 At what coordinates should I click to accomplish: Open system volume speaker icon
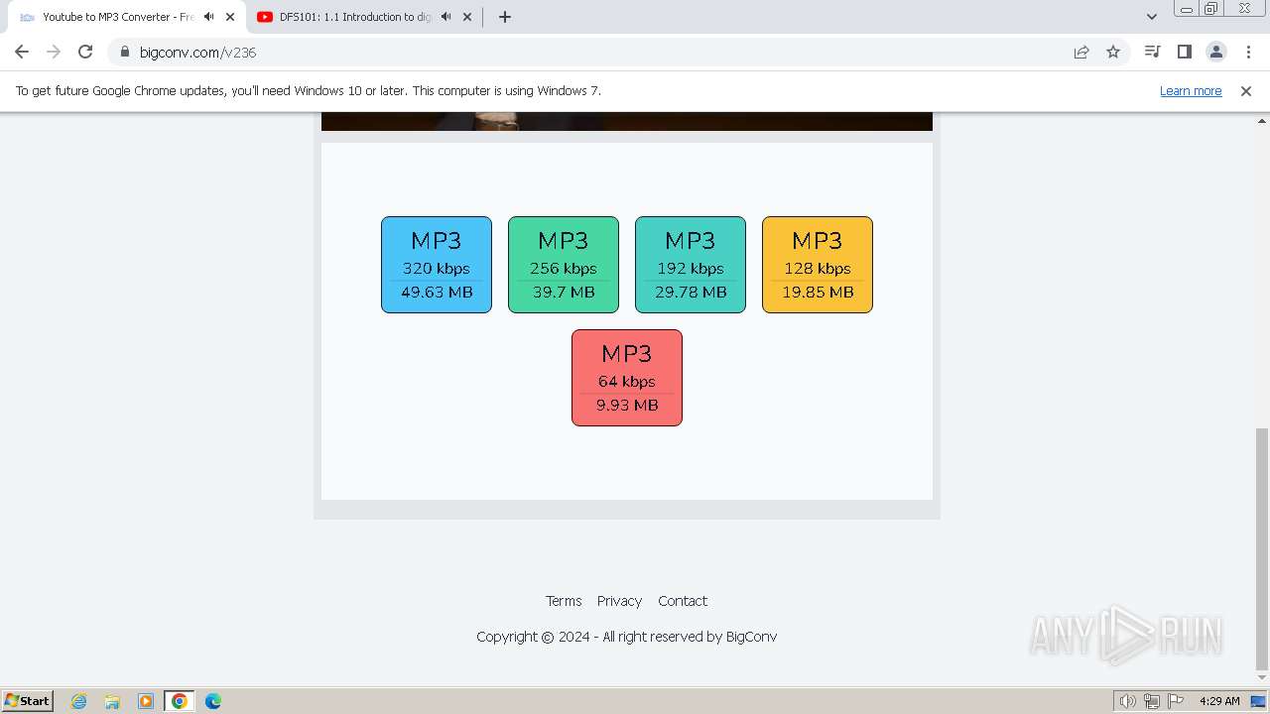1127,701
